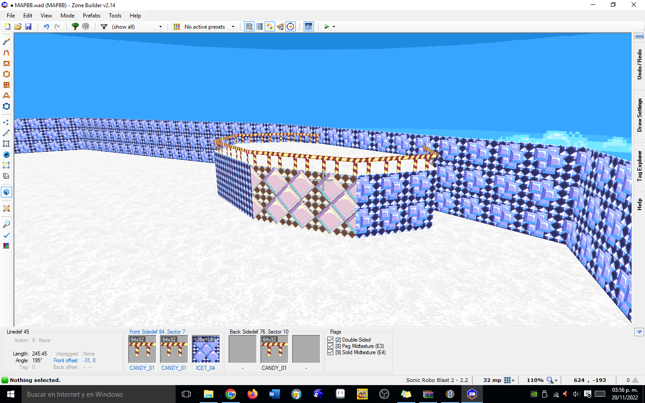
Task: Click the New Map icon
Action: (x=7, y=27)
